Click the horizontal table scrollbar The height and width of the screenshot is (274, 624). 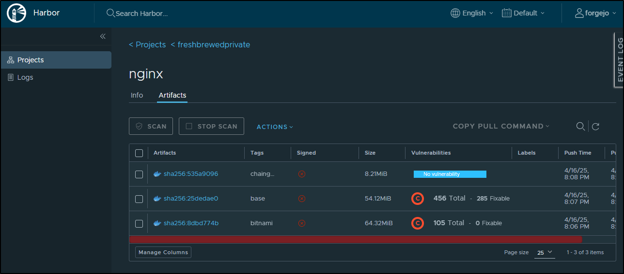(x=356, y=239)
